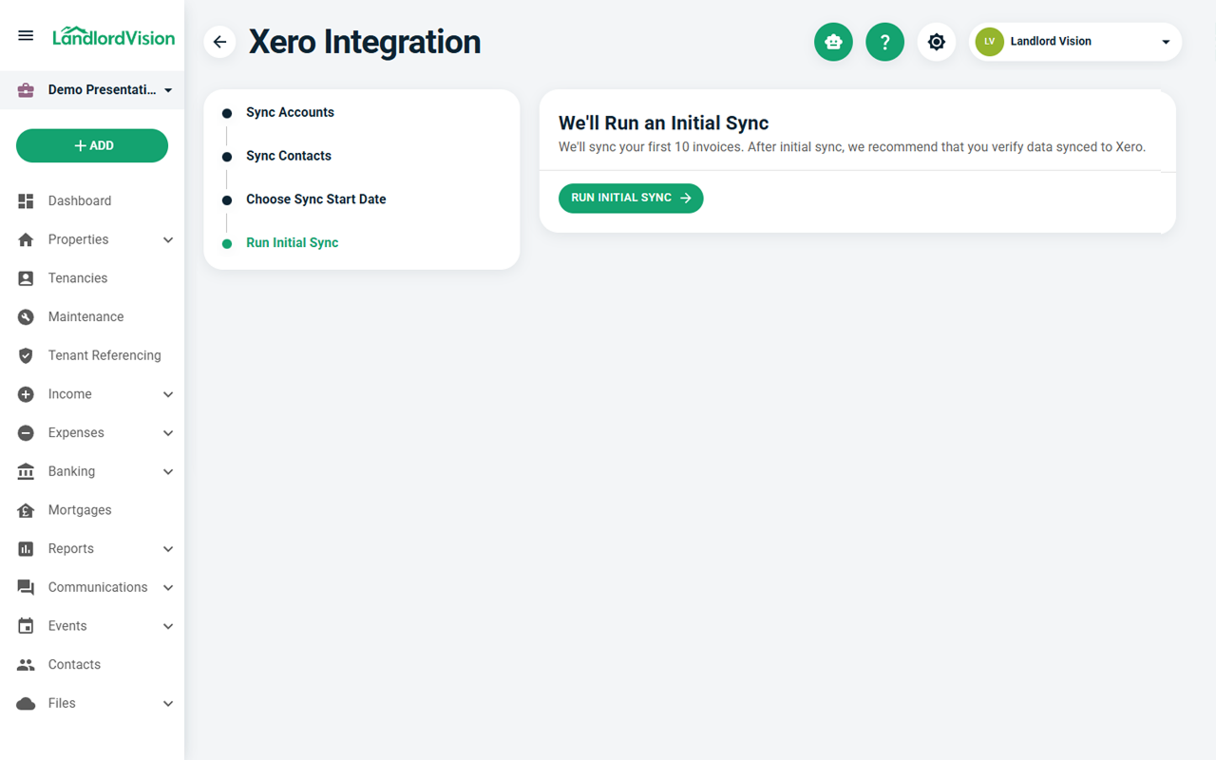
Task: Open settings with the gear icon
Action: pos(936,42)
